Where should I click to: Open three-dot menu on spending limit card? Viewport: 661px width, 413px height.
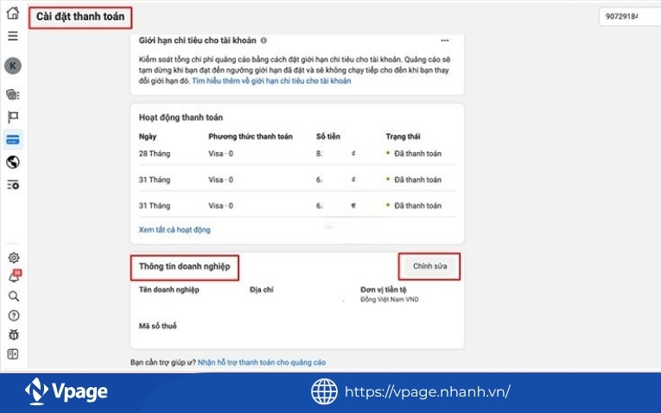(444, 41)
